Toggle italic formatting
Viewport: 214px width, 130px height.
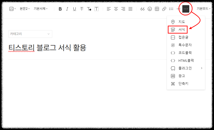[67, 9]
